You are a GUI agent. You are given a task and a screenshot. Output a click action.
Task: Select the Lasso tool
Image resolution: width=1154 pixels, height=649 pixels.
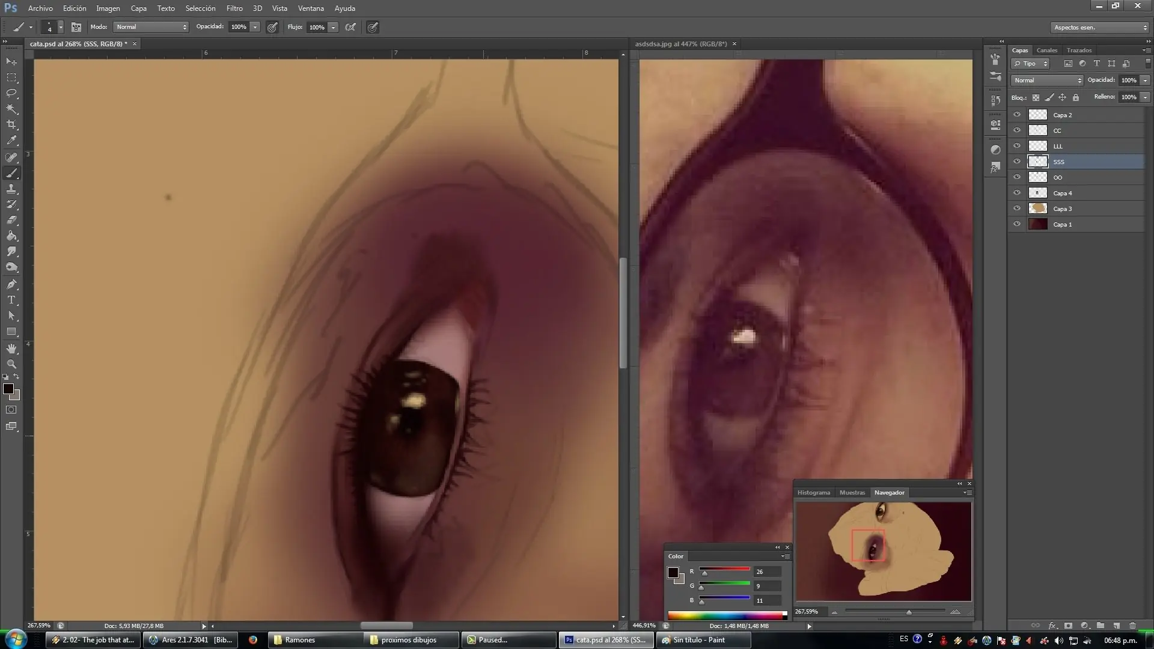tap(11, 93)
